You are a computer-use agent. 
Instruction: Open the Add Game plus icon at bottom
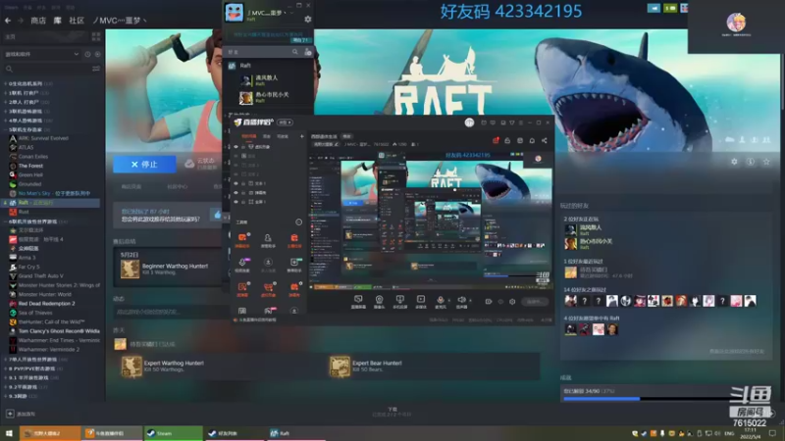tap(10, 414)
